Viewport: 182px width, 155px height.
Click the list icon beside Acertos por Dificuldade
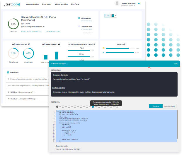(x=94, y=44)
